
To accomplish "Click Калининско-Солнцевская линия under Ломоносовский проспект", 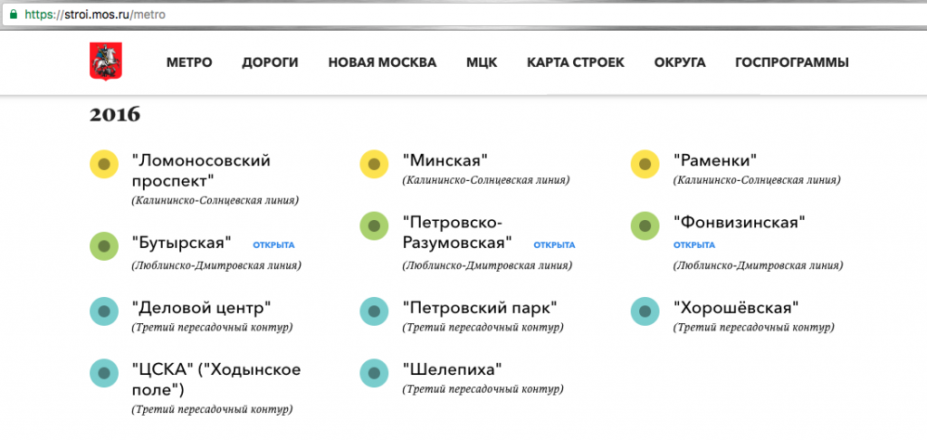I will click(x=215, y=200).
